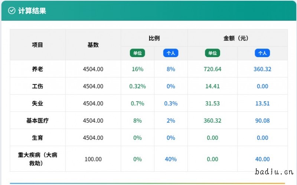Click the 基本医疗 row label

tap(37, 120)
